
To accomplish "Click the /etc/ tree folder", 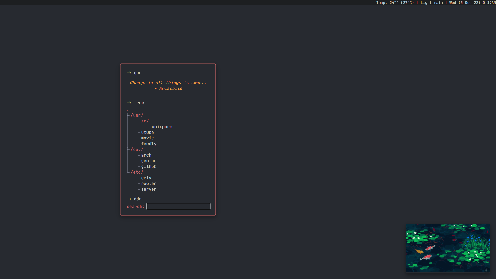I will [137, 172].
